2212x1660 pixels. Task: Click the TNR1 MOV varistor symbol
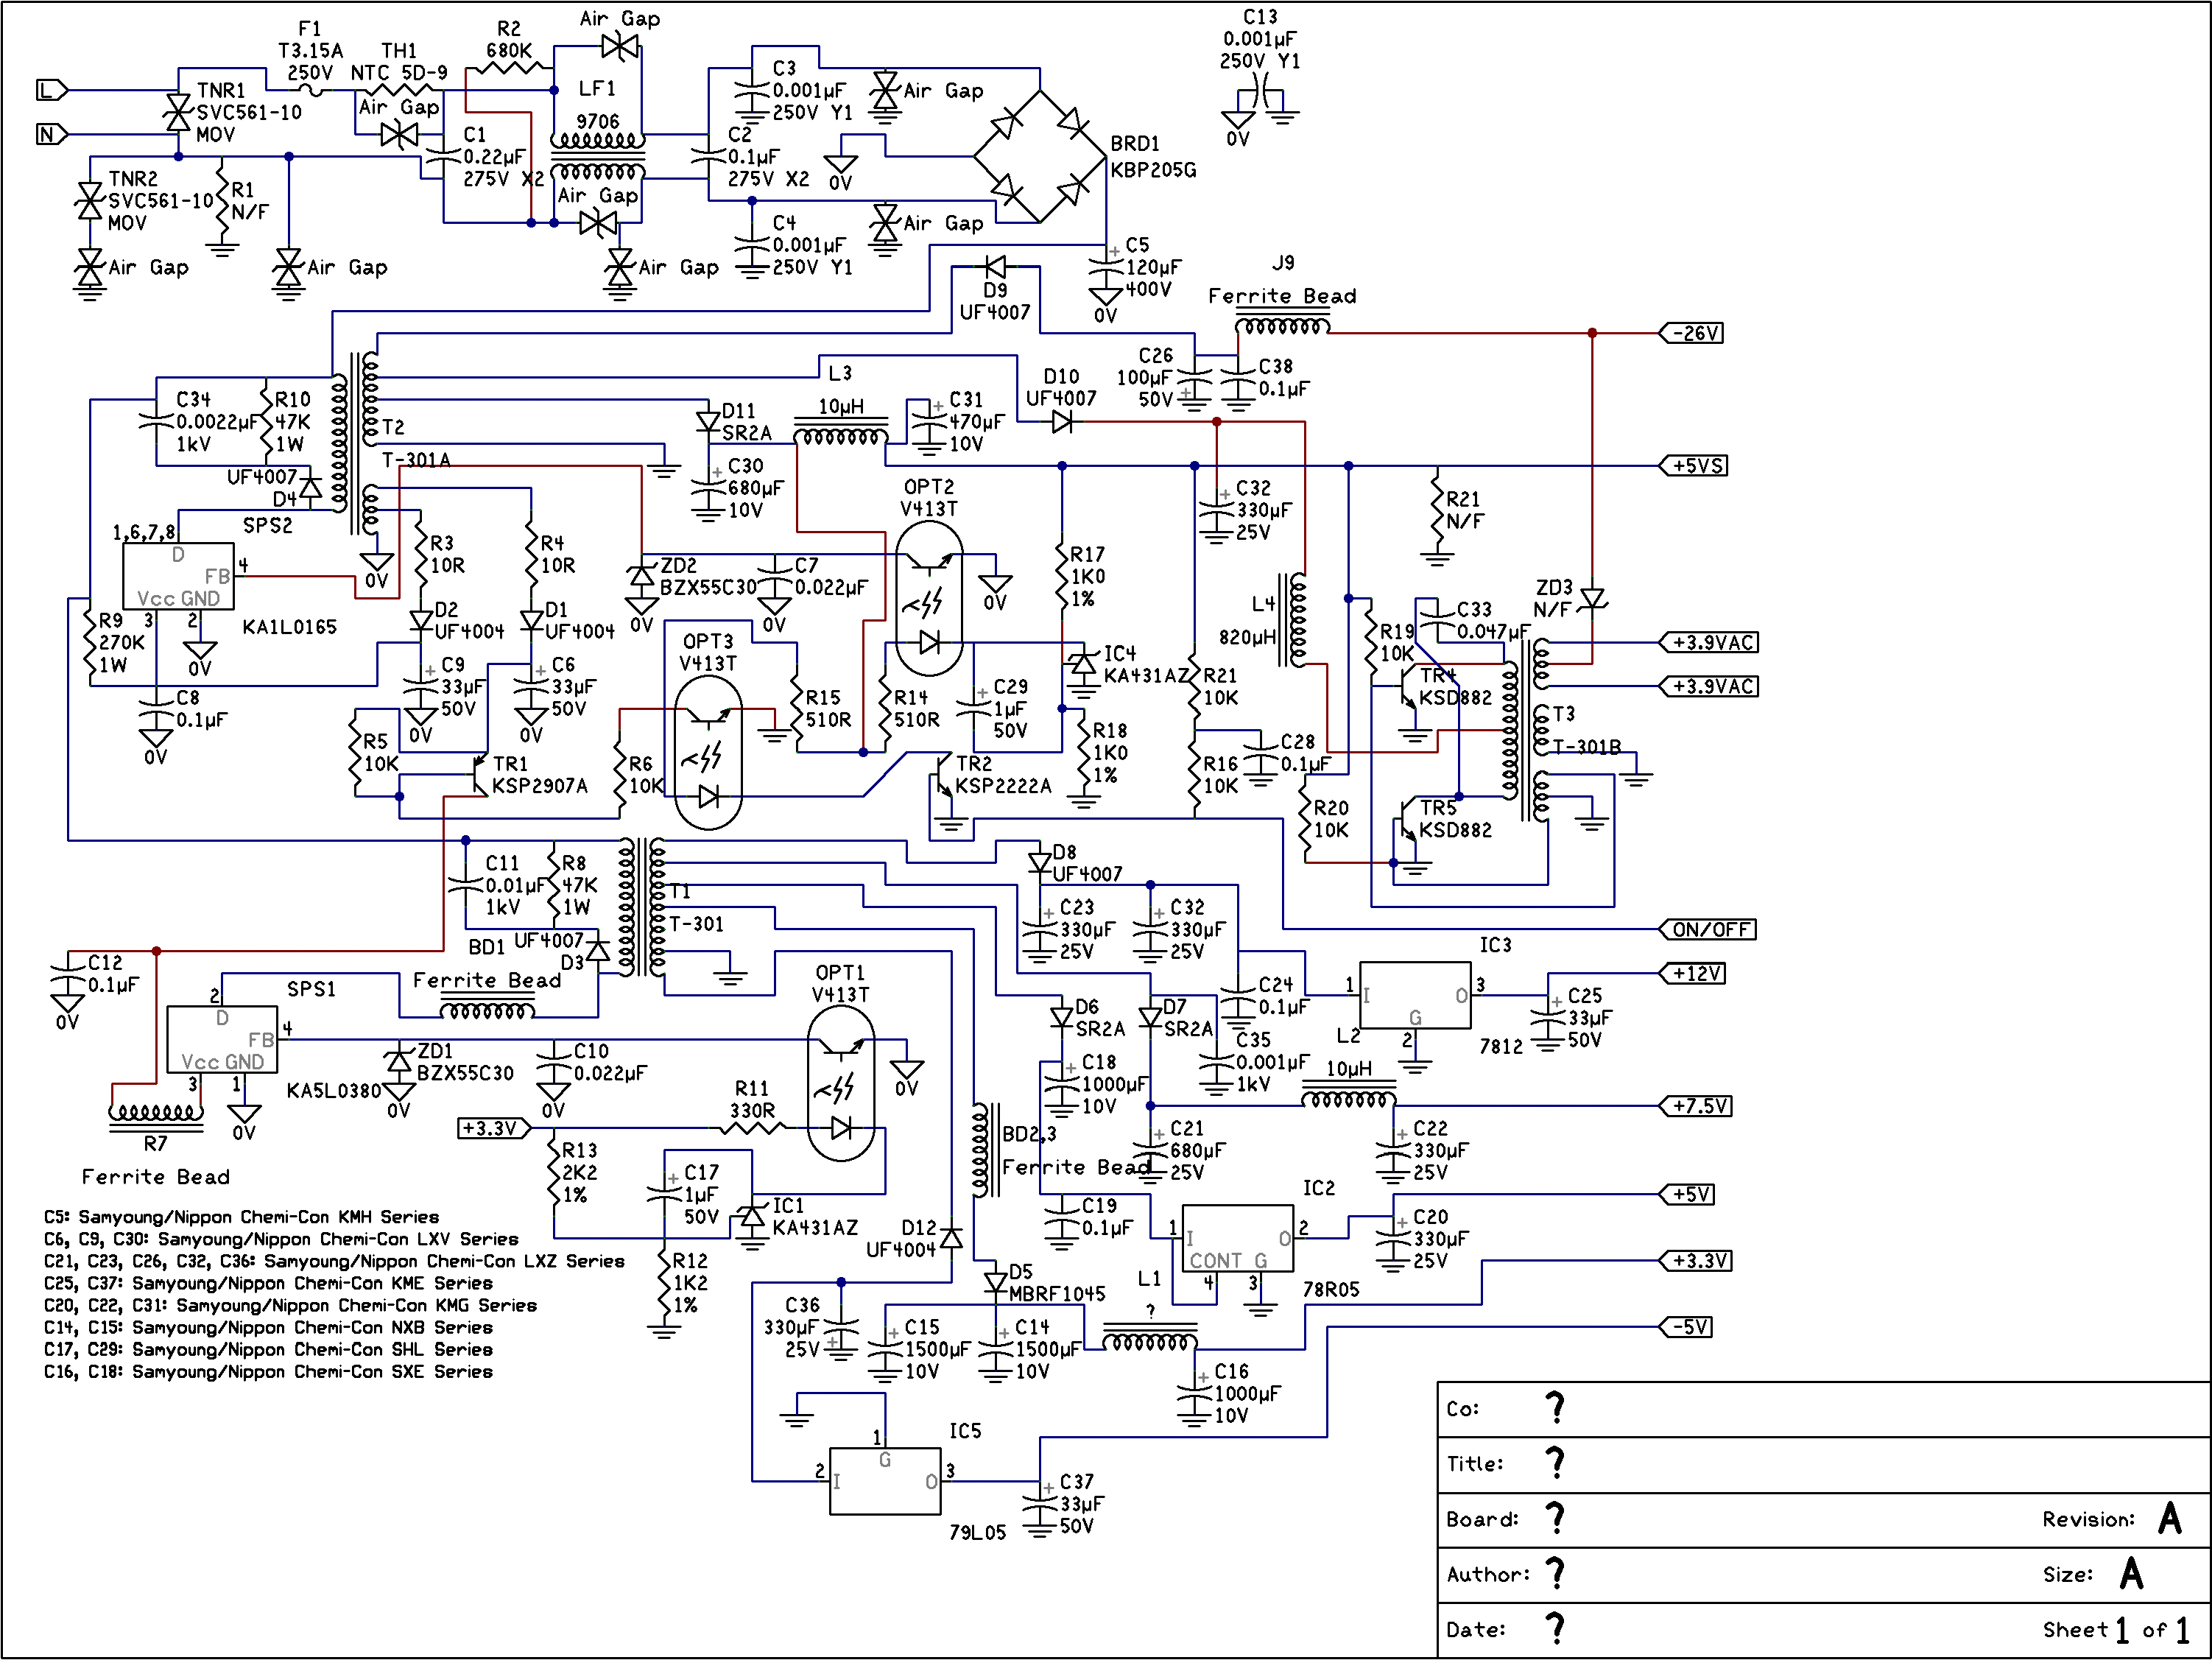(178, 112)
